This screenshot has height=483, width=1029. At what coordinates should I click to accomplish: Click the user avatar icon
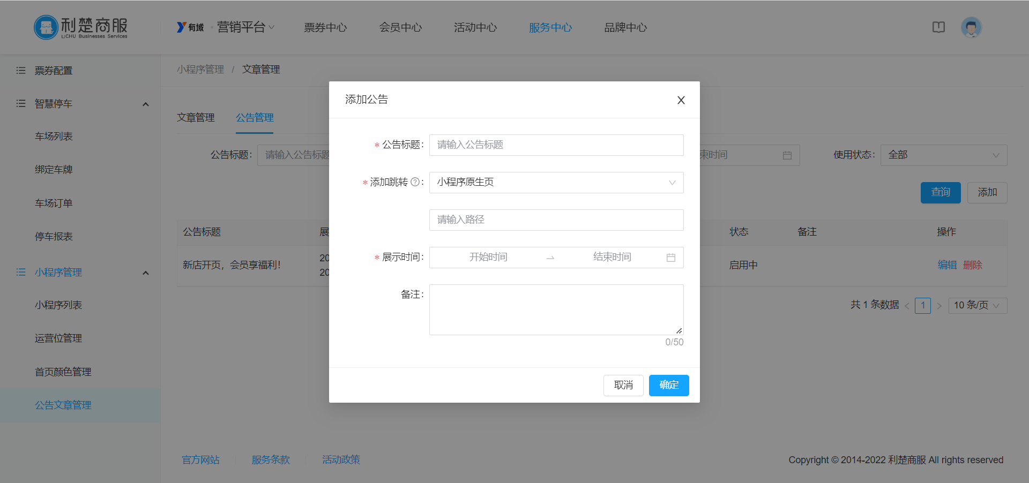pyautogui.click(x=971, y=27)
